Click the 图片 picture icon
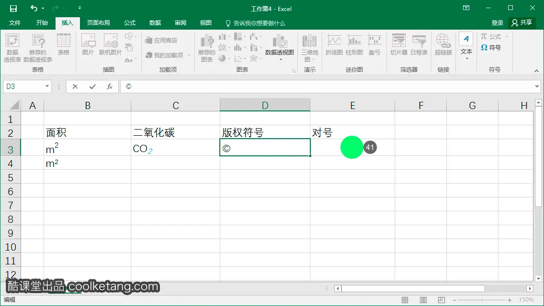The image size is (544, 306). pos(88,44)
